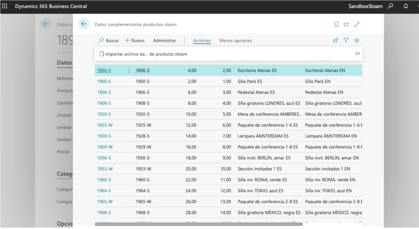This screenshot has height=229, width=419.
Task: Click value 10,00 in 1953-W row
Action: coord(226,169)
